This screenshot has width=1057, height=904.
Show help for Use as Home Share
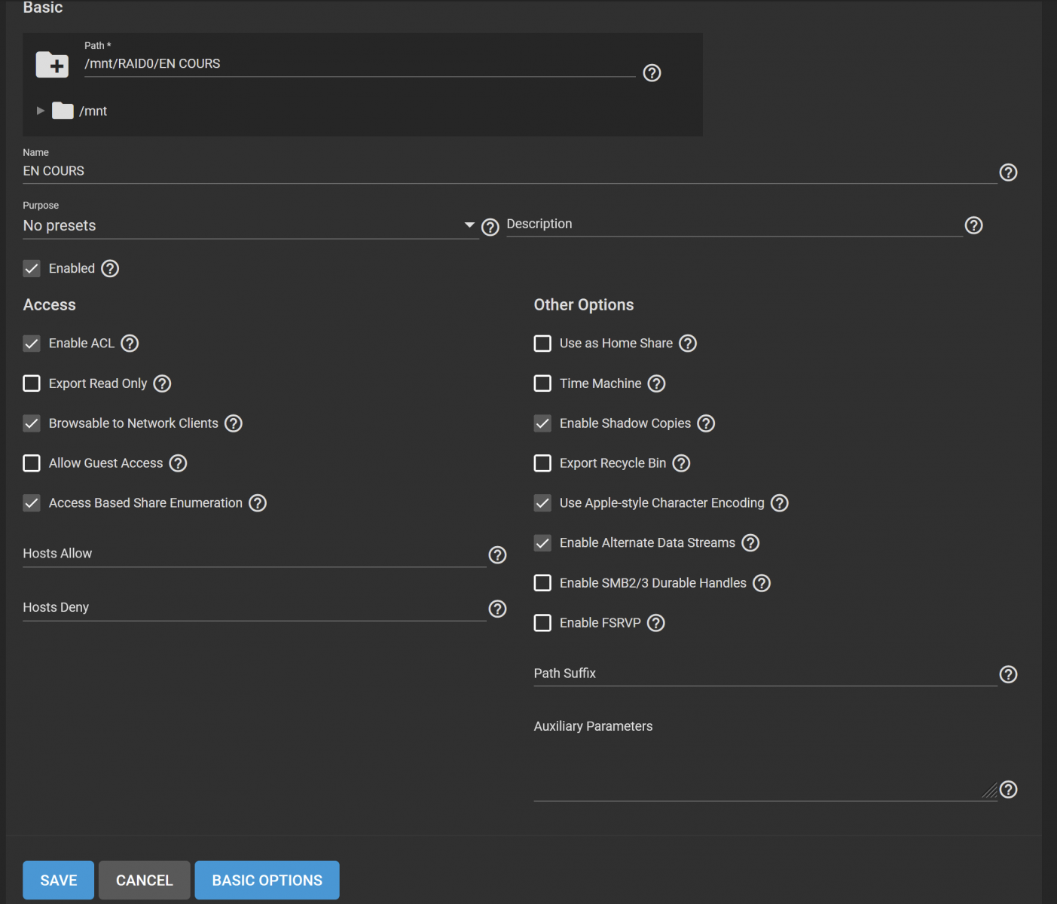[688, 344]
